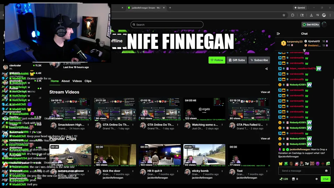Switch to the Home channel tab
Image resolution: width=334 pixels, height=188 pixels.
(55, 81)
